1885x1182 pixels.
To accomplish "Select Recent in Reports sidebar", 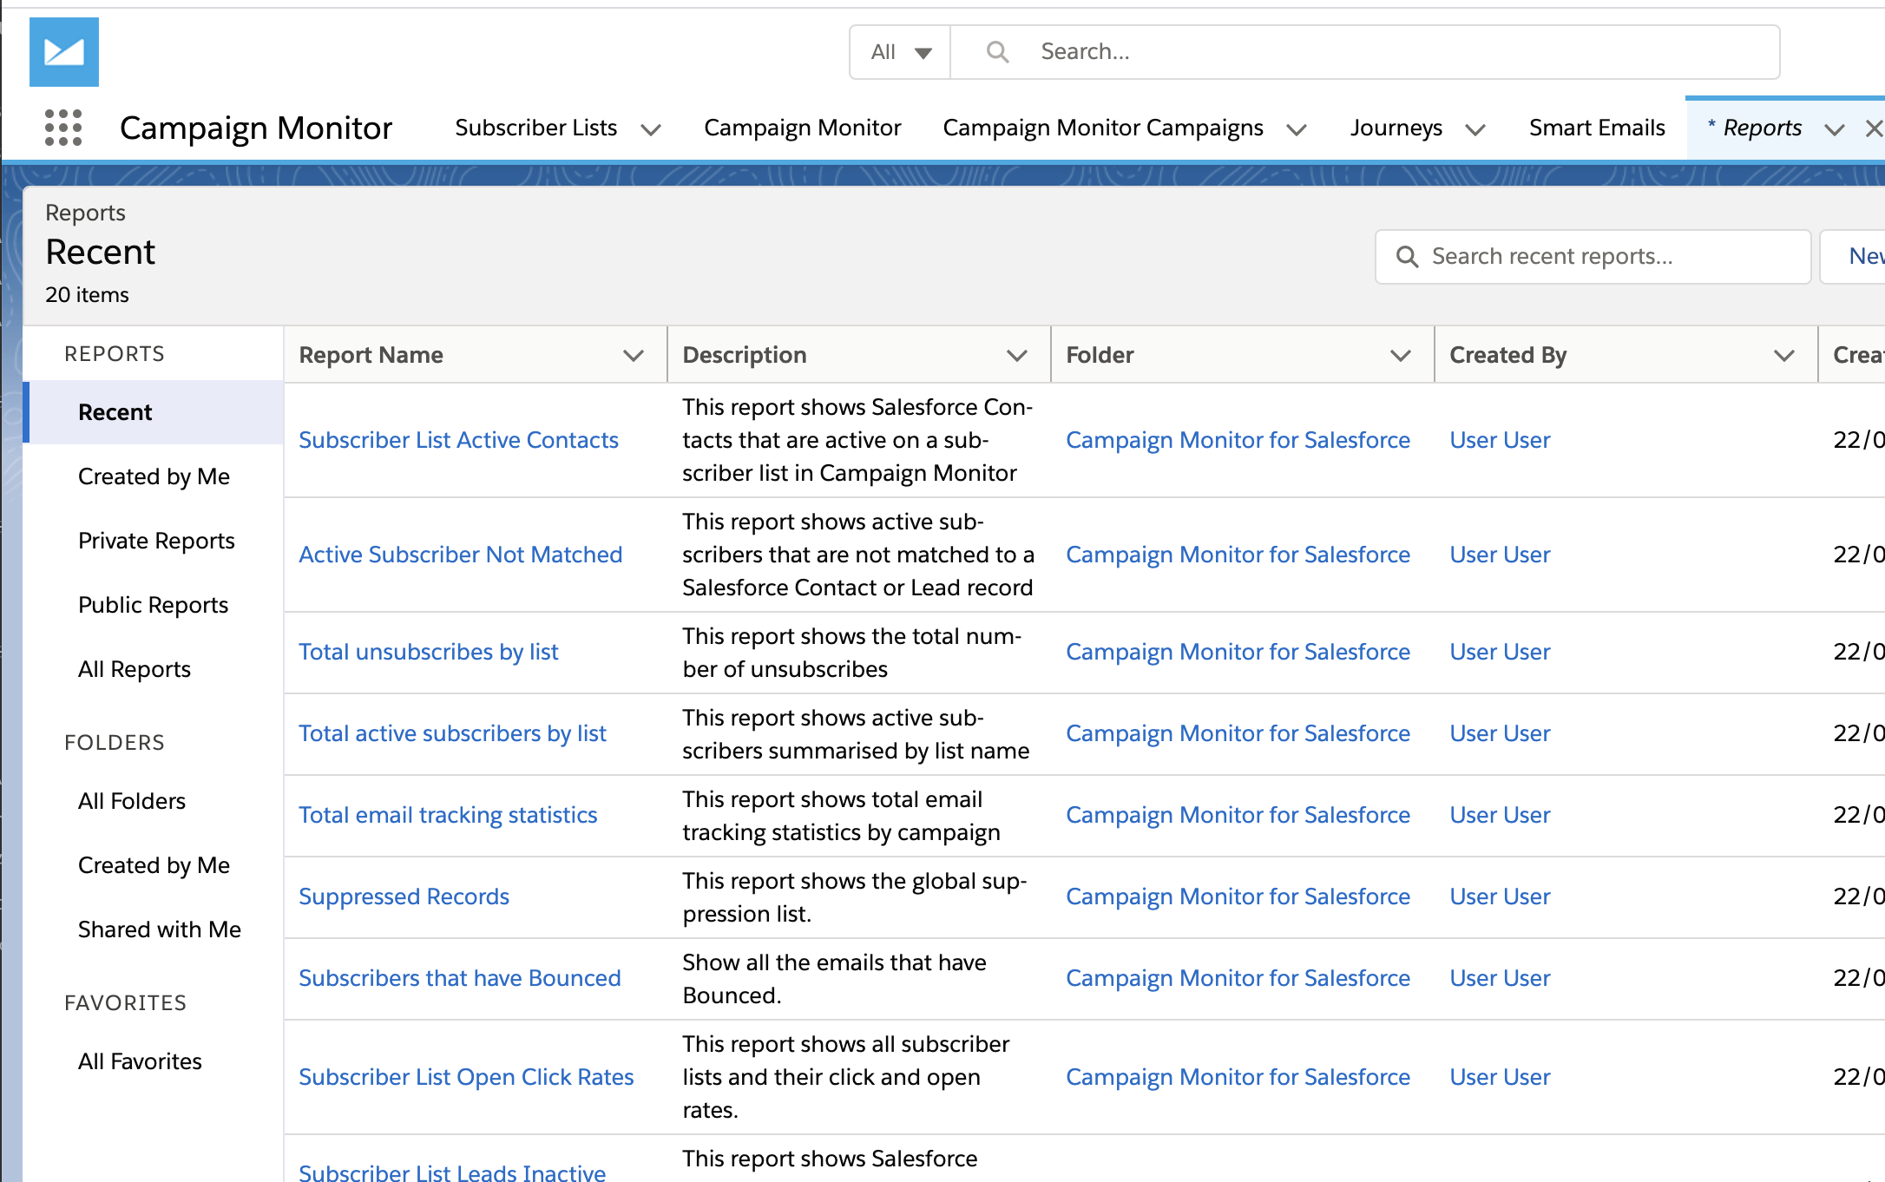I will pyautogui.click(x=154, y=412).
